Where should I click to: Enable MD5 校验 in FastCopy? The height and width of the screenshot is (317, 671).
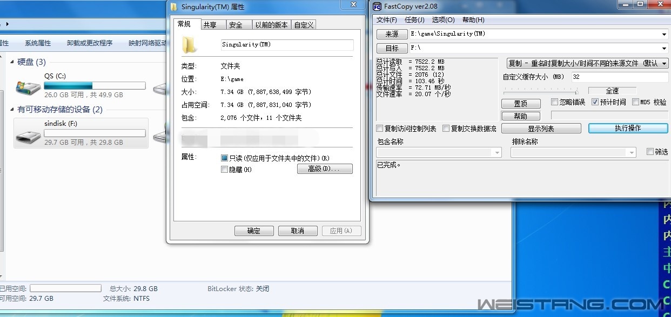(x=636, y=102)
